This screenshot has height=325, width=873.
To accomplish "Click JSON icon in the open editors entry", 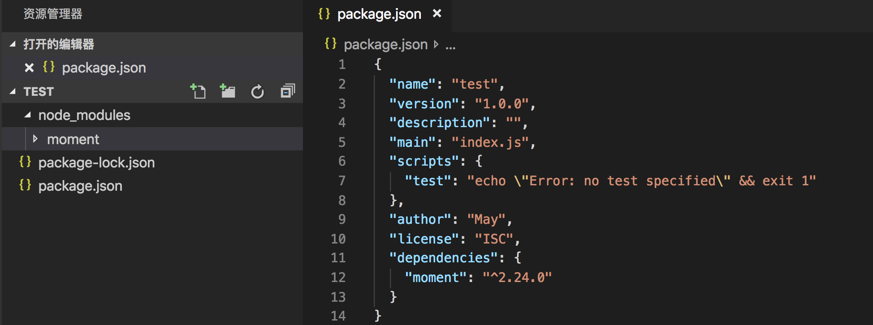I will (49, 67).
